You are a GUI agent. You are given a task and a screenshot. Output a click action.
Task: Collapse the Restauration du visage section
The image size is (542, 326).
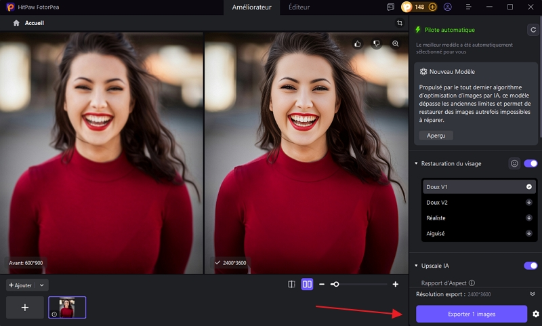tap(417, 164)
